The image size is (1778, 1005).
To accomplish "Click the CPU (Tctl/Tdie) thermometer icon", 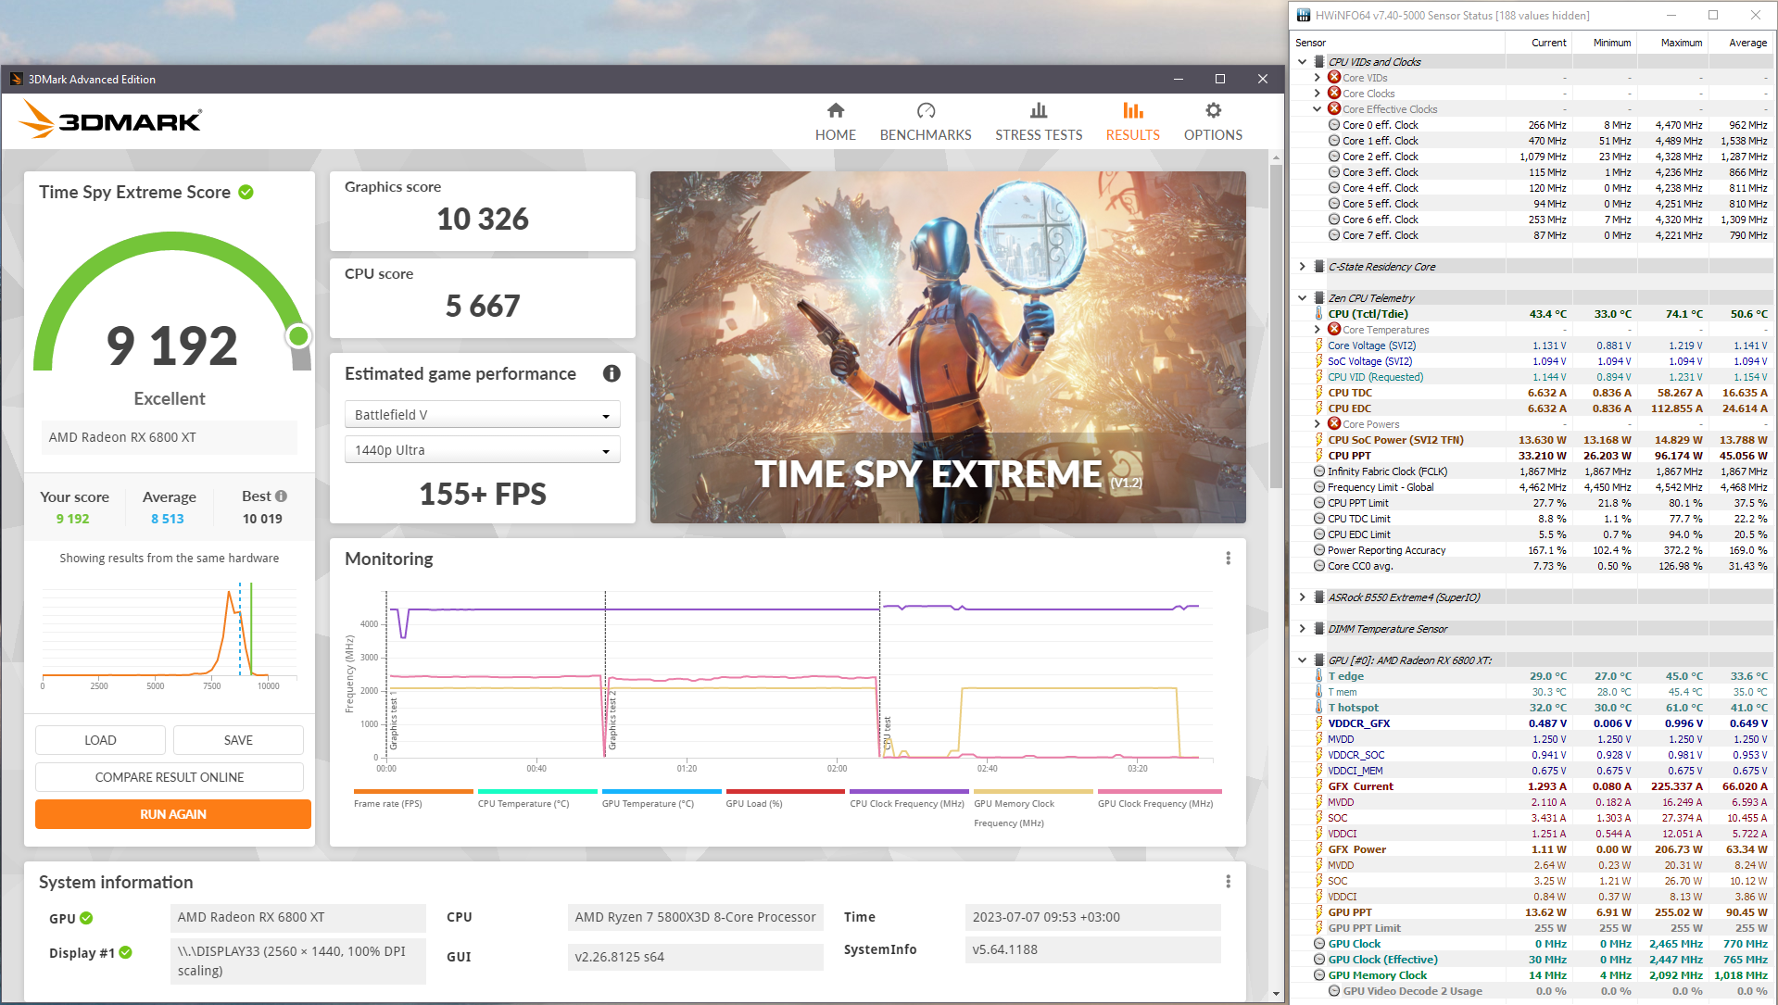I will click(x=1318, y=314).
